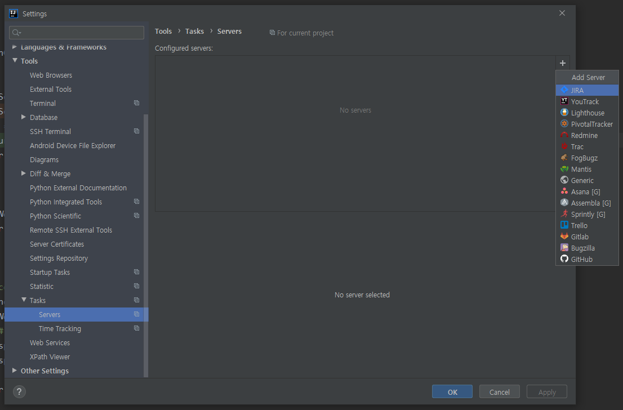Click the plus icon to add server
Viewport: 623px width, 410px height.
pyautogui.click(x=562, y=63)
